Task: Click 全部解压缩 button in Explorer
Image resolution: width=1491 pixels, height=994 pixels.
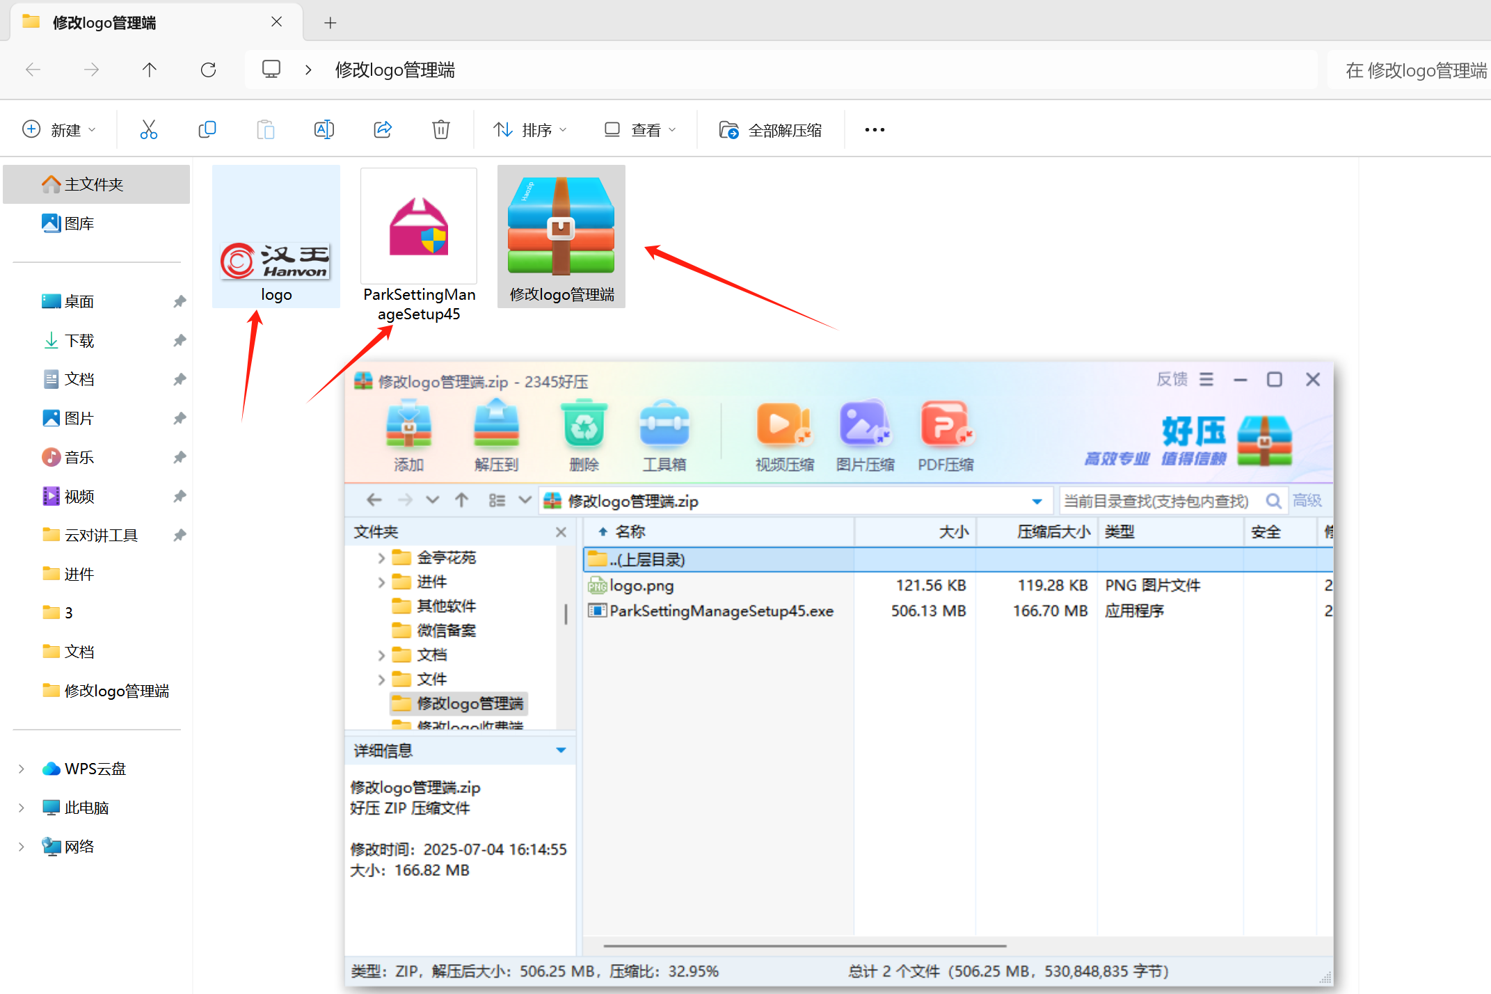Action: [770, 129]
